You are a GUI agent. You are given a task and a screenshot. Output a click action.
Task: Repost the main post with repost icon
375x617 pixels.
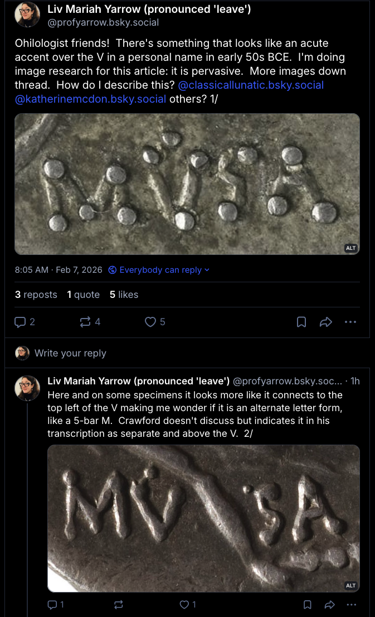click(x=85, y=322)
